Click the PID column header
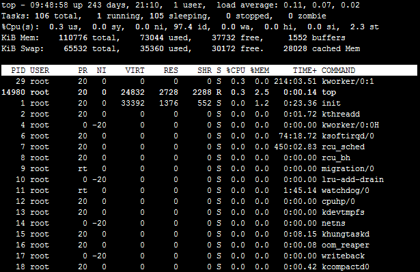This screenshot has width=420, height=272. tap(18, 70)
